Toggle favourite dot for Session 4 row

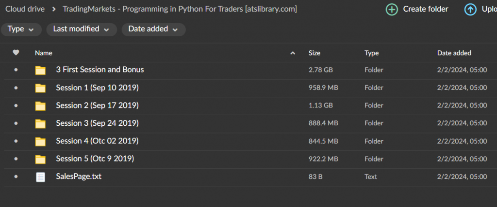(16, 141)
